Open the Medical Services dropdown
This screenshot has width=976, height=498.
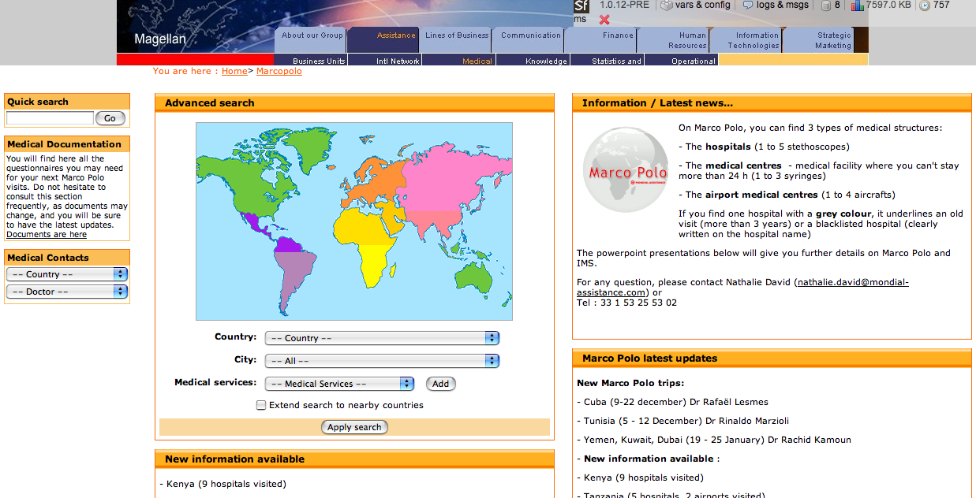click(x=339, y=384)
